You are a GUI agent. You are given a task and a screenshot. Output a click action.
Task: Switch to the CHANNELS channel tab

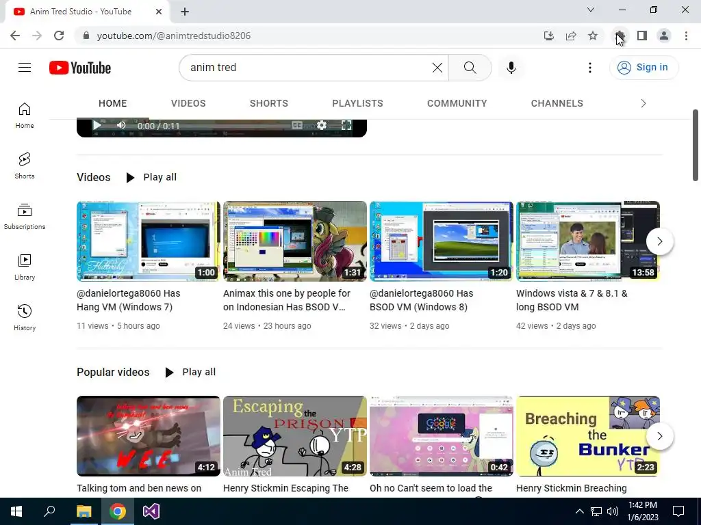point(557,103)
